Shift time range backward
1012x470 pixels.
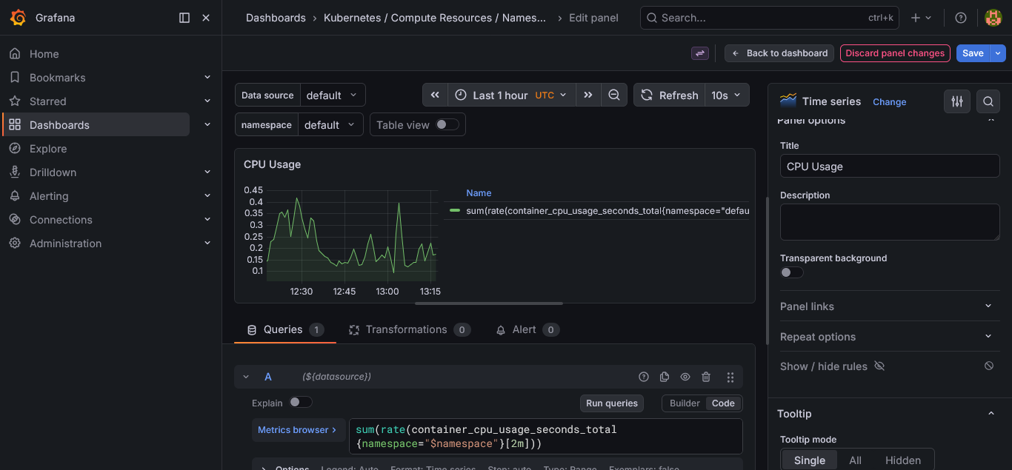click(x=435, y=95)
